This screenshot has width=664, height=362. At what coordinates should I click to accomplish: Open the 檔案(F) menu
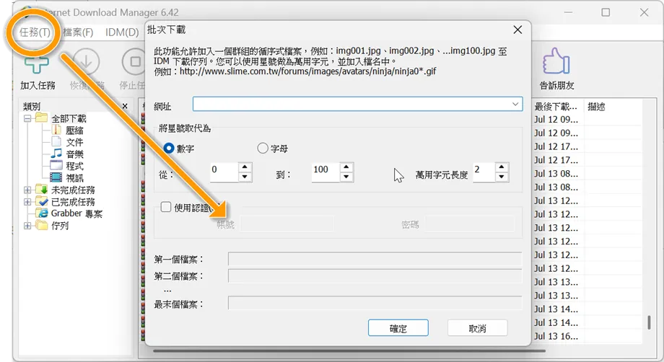coord(78,32)
